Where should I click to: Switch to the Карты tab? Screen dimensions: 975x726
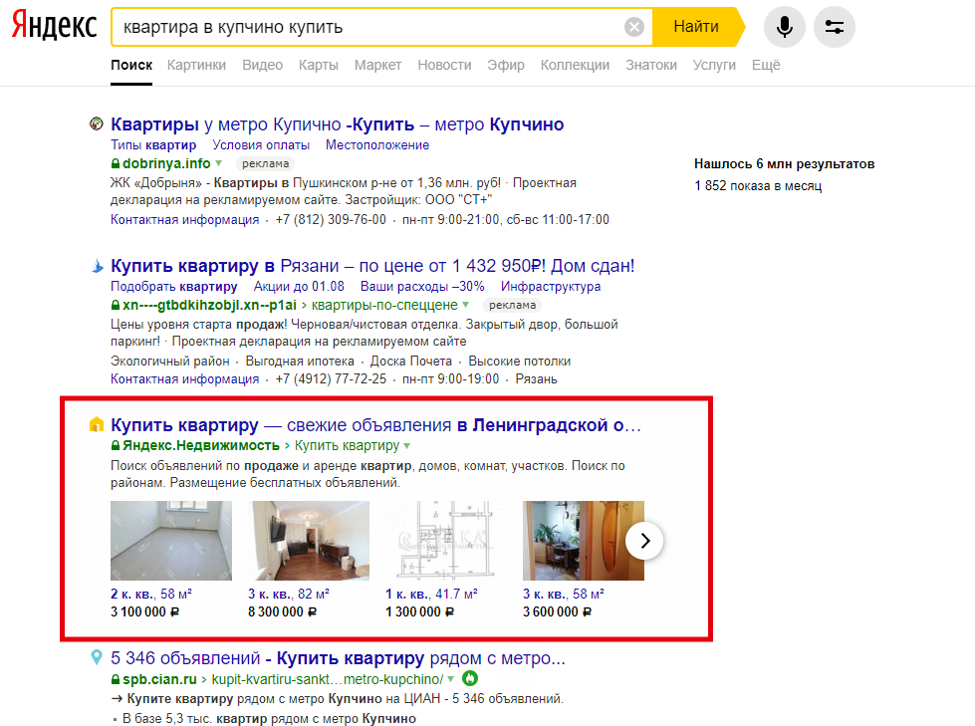point(319,65)
